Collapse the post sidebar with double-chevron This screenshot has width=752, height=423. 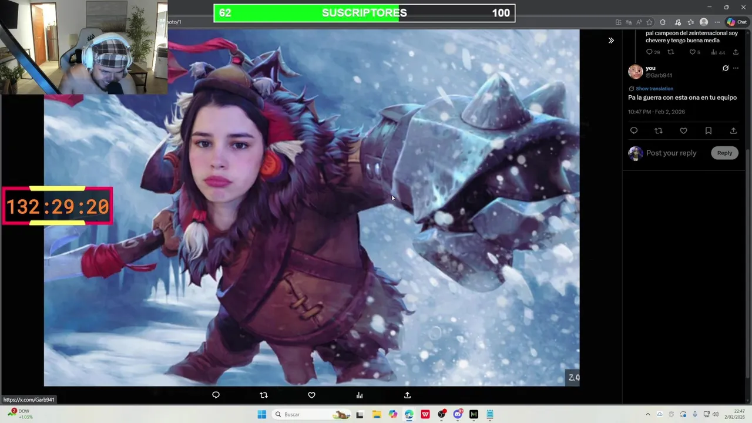[611, 41]
